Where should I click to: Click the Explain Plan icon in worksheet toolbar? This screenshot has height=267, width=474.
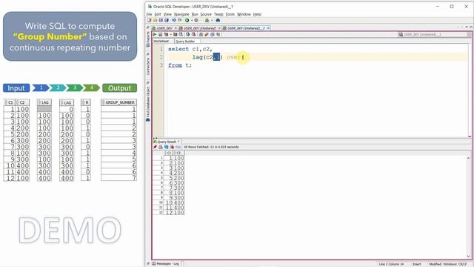coord(166,35)
